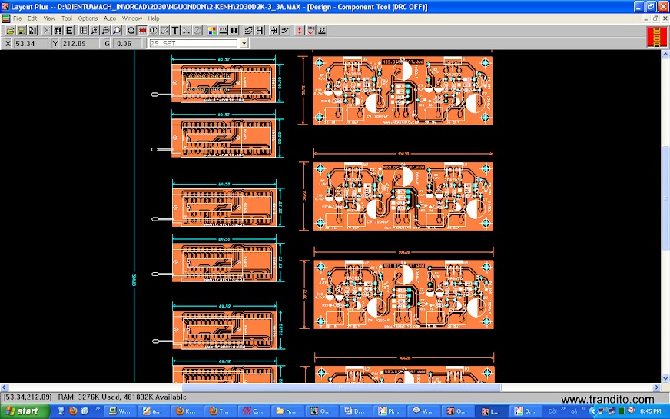The width and height of the screenshot is (670, 419).
Task: Click the Edit 'E' toolbar icon
Action: (69, 30)
